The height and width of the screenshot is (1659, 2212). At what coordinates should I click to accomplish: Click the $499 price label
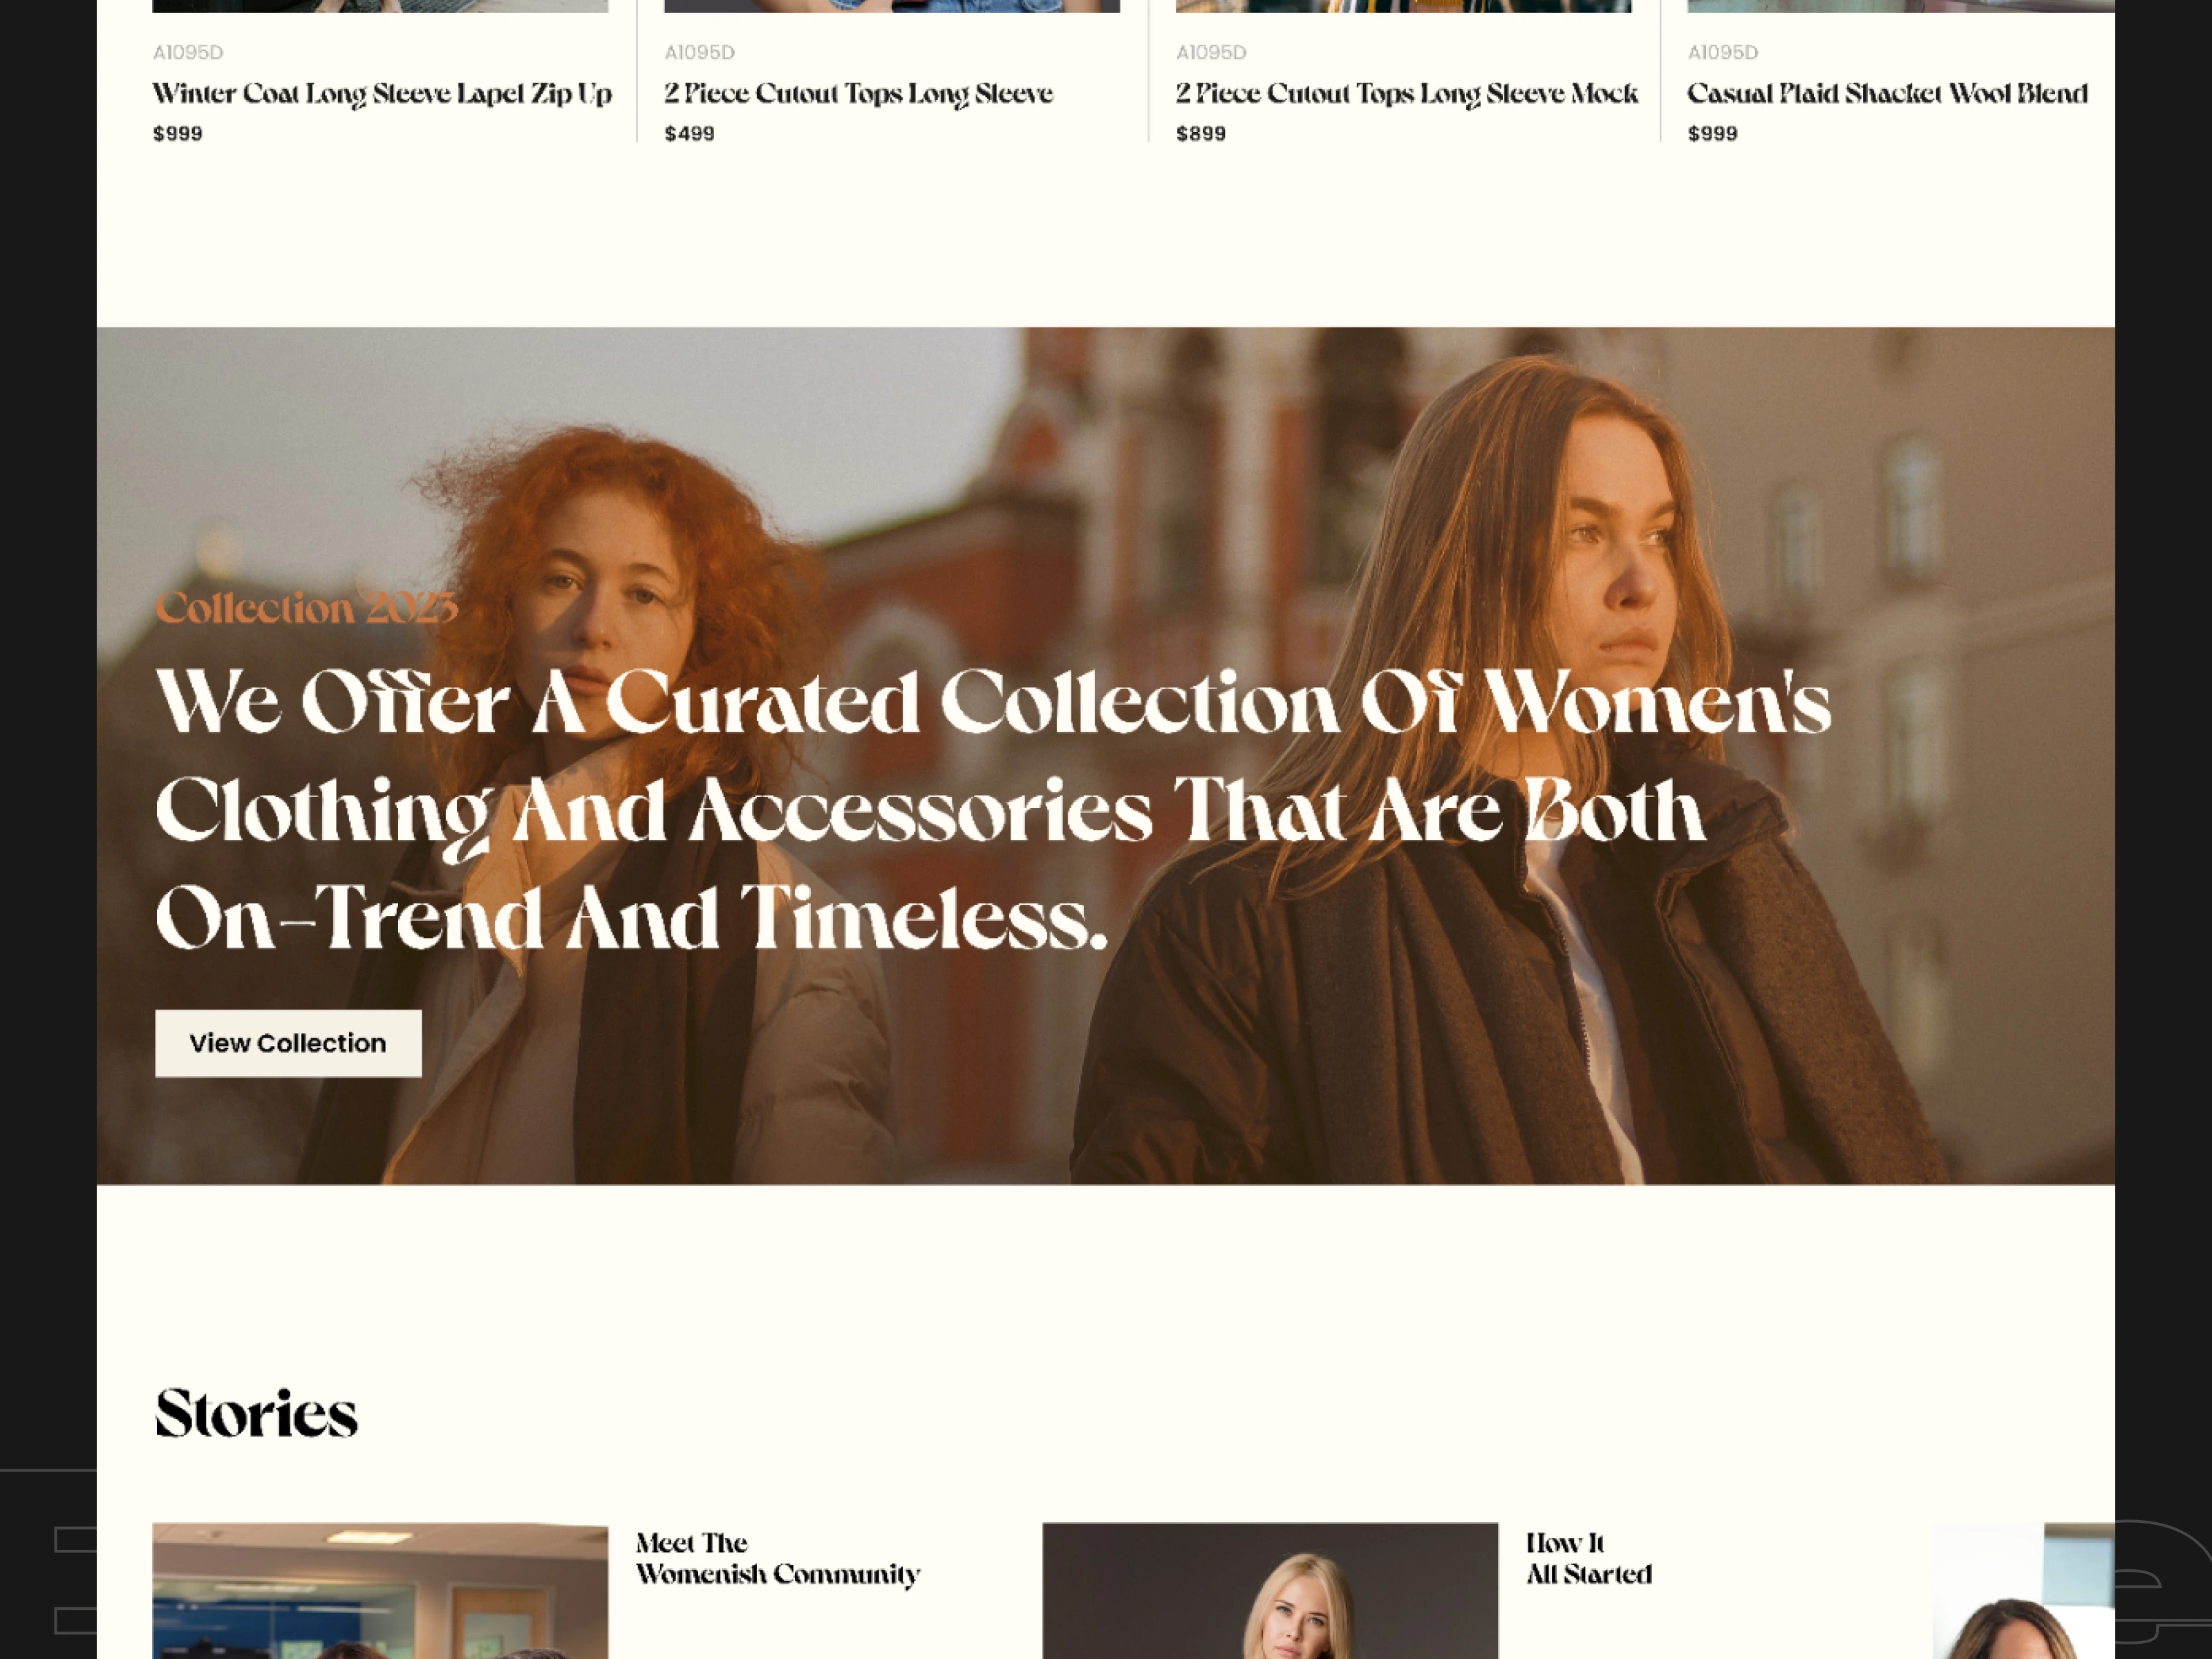coord(690,134)
